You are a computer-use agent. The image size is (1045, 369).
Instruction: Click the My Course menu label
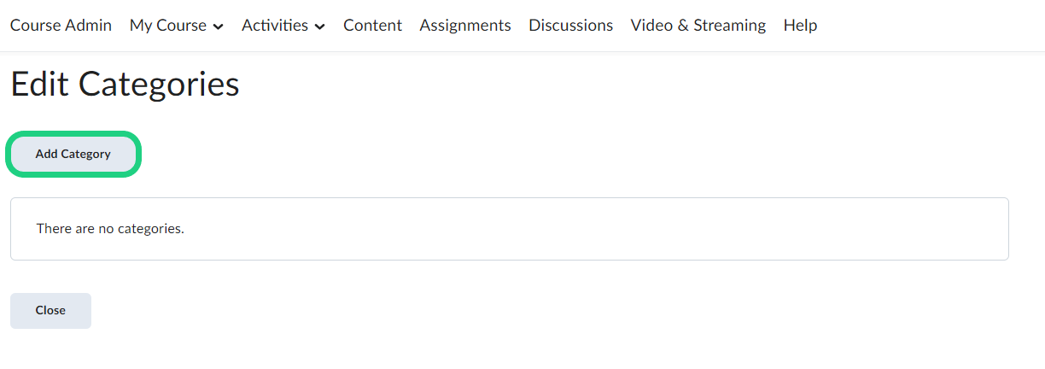pos(167,26)
